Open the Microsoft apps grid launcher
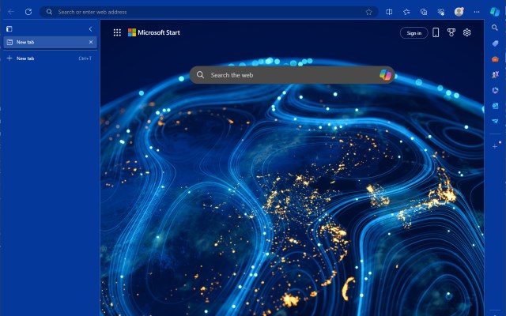506x316 pixels. click(117, 32)
